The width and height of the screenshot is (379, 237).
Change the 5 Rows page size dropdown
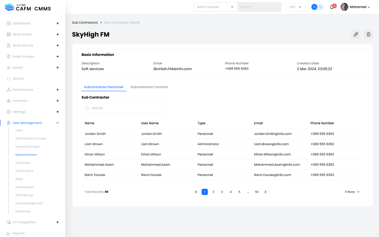click(352, 192)
